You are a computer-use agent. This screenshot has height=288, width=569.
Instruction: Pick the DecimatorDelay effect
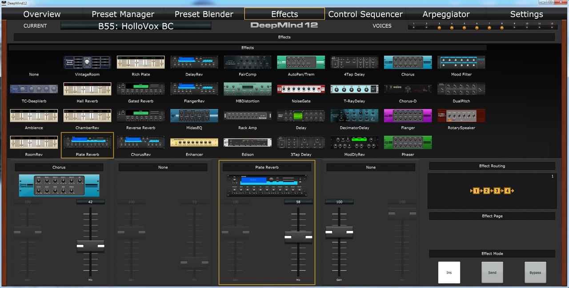[354, 116]
